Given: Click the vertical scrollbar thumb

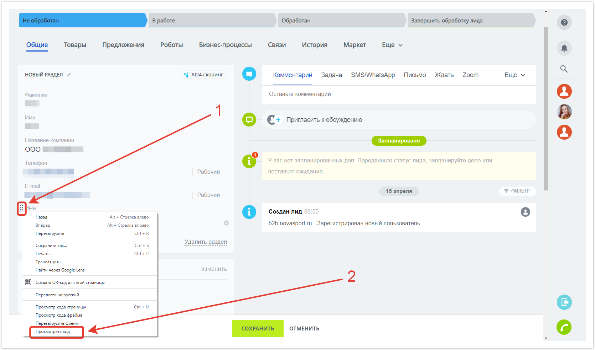Looking at the screenshot, I should (546, 109).
